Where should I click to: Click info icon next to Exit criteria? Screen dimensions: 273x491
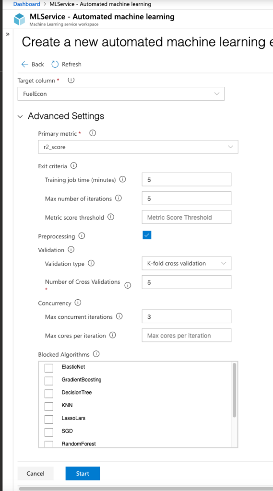73,165
